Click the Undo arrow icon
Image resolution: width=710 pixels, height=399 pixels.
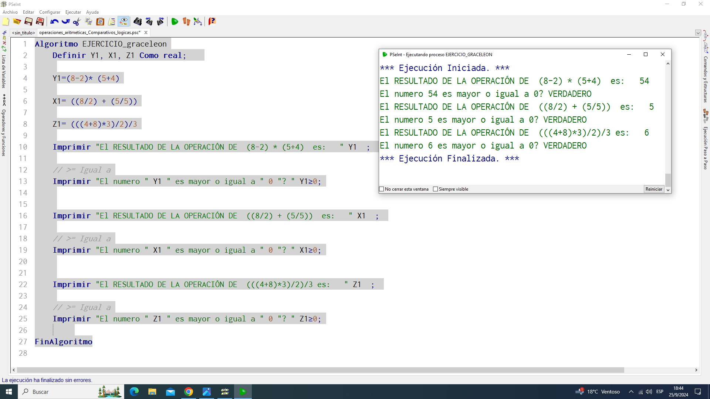tap(54, 22)
